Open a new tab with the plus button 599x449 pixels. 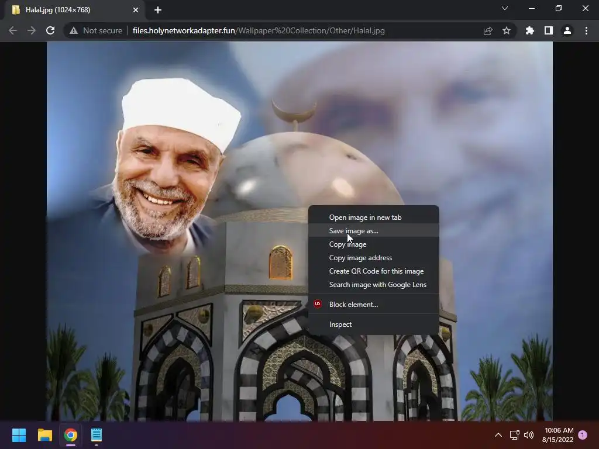pos(158,10)
